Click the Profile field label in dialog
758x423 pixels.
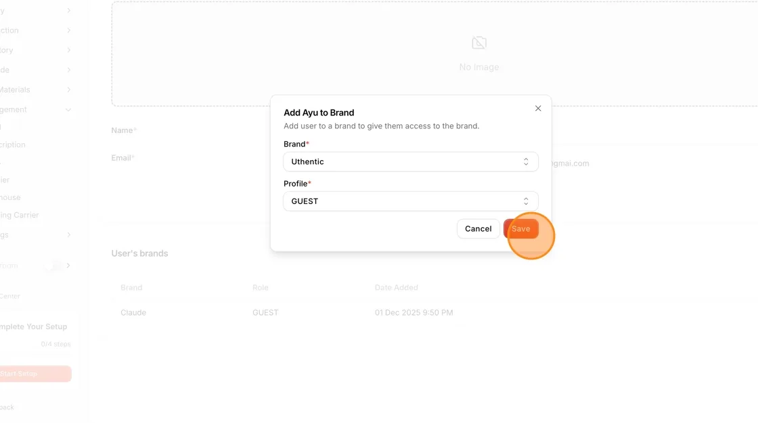click(297, 184)
